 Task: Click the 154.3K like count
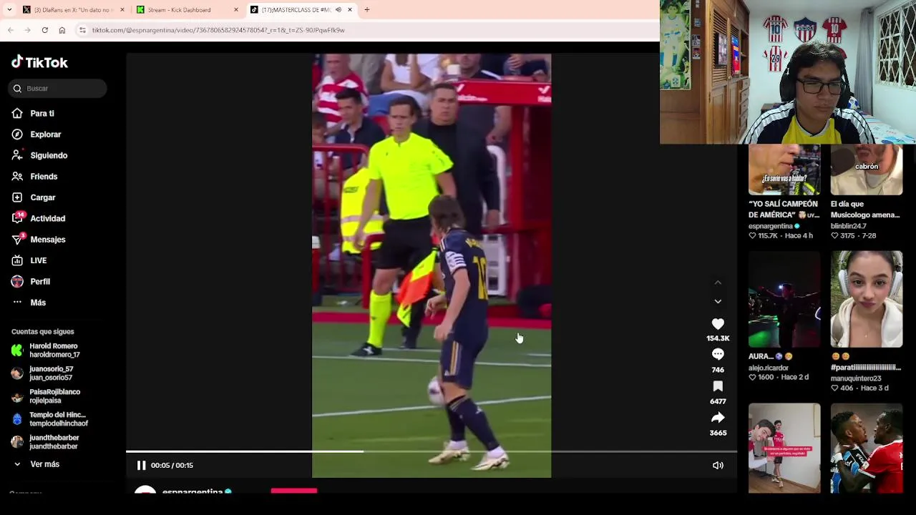point(718,338)
